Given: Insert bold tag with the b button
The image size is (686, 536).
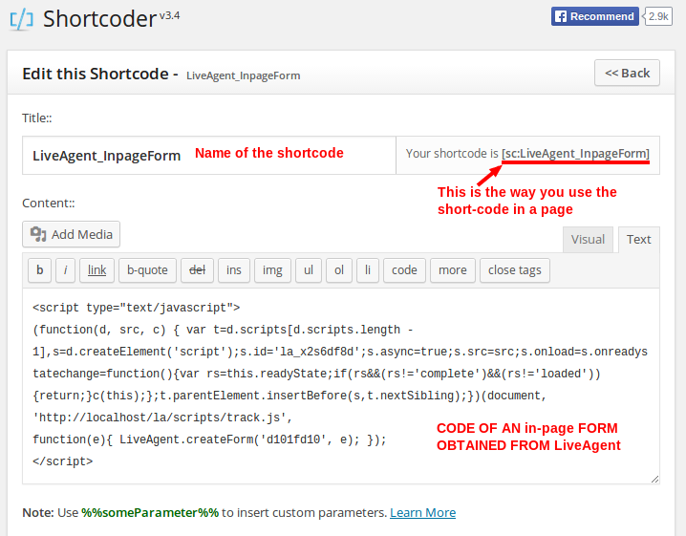Looking at the screenshot, I should [x=40, y=270].
